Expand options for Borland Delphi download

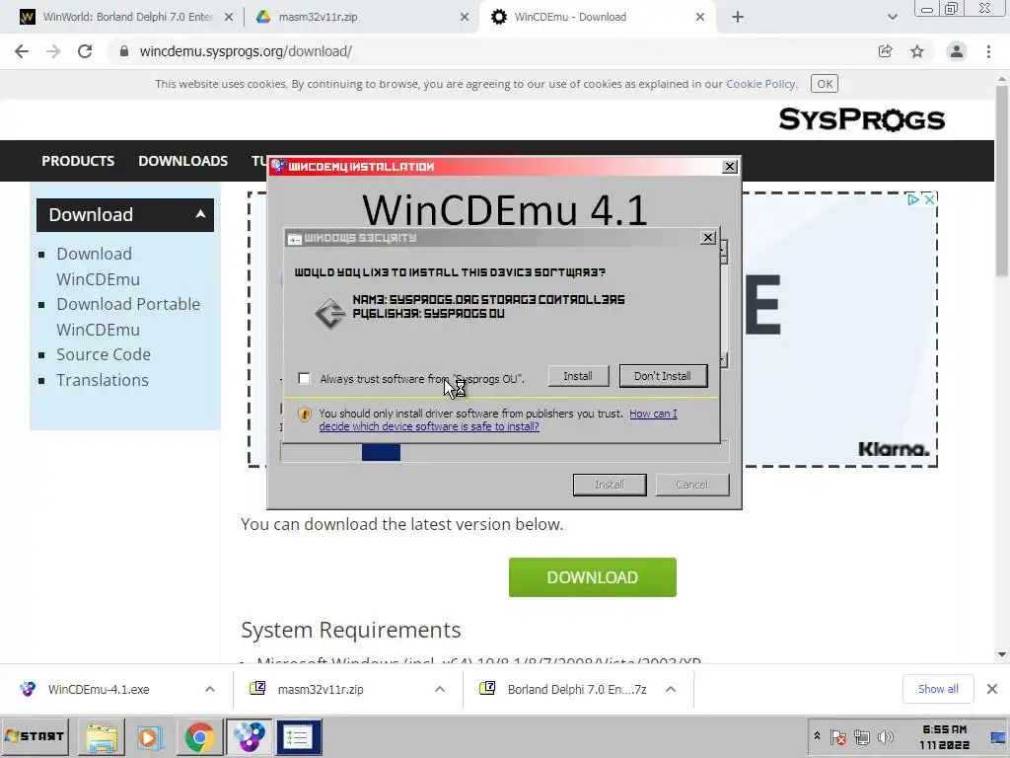[x=671, y=689]
